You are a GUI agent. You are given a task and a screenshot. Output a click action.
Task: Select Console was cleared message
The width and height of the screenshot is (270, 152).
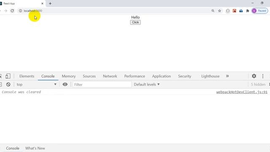tap(22, 92)
